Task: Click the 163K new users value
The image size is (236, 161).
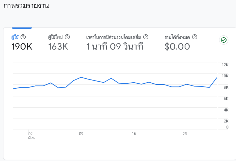Action: [58, 47]
